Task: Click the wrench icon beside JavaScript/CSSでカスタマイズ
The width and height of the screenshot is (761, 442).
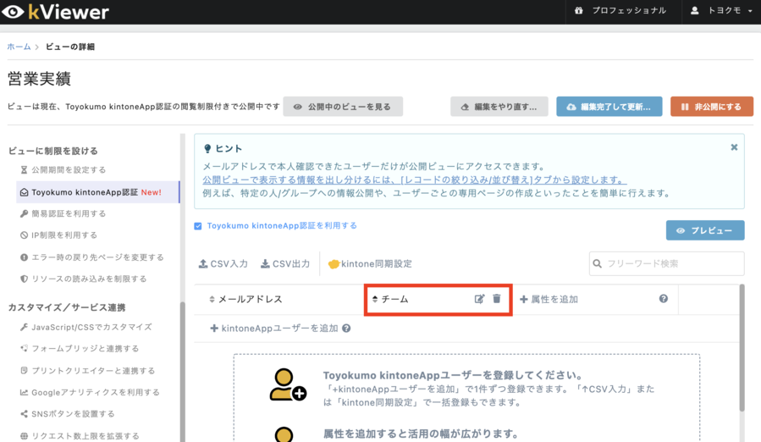Action: click(24, 328)
